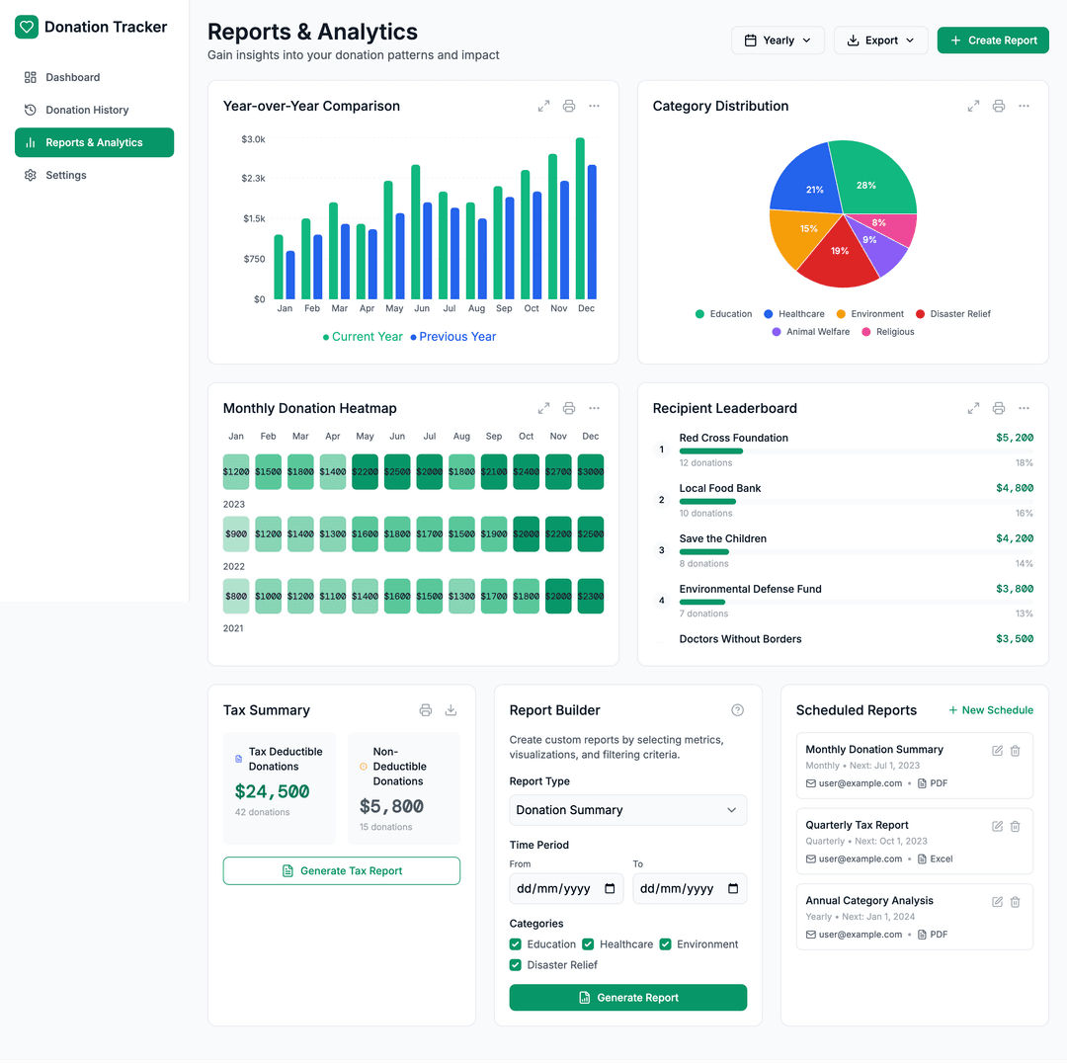Viewport: 1067px width, 1063px height.
Task: Open Settings from the sidebar
Action: pyautogui.click(x=66, y=175)
